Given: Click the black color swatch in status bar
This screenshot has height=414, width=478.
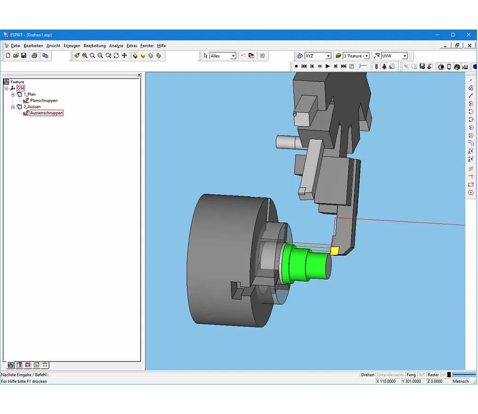Looking at the screenshot, I should 449,375.
